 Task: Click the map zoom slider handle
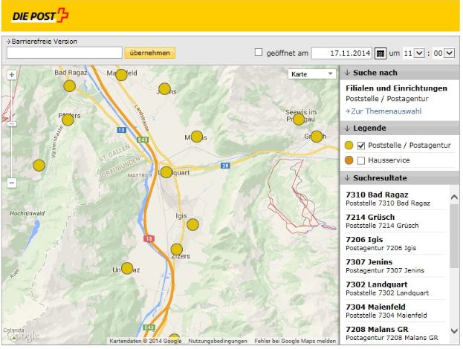tap(11, 124)
